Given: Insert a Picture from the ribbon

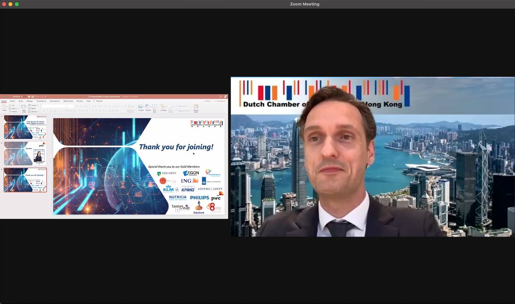Looking at the screenshot, I should [141, 107].
